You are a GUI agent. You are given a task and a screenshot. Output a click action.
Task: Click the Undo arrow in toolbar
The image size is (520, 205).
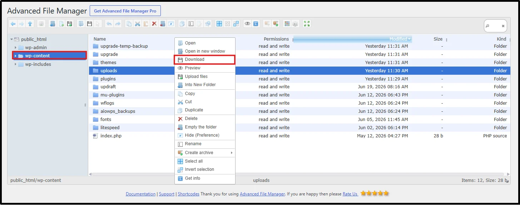(109, 24)
